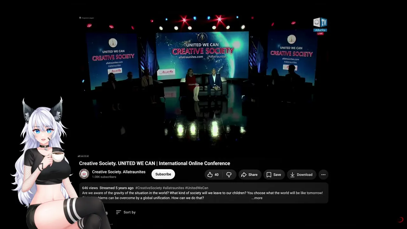Viewport: 407px width, 229px height.
Task: Dislike the Creative Society video
Action: (229, 175)
